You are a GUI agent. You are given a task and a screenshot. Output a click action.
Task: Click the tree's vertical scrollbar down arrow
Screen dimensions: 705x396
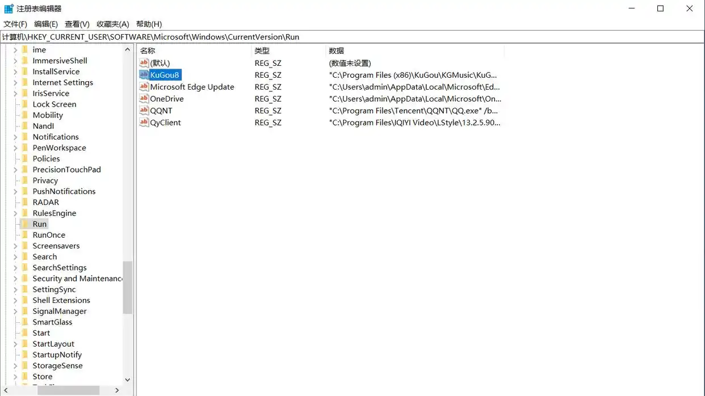pos(128,380)
